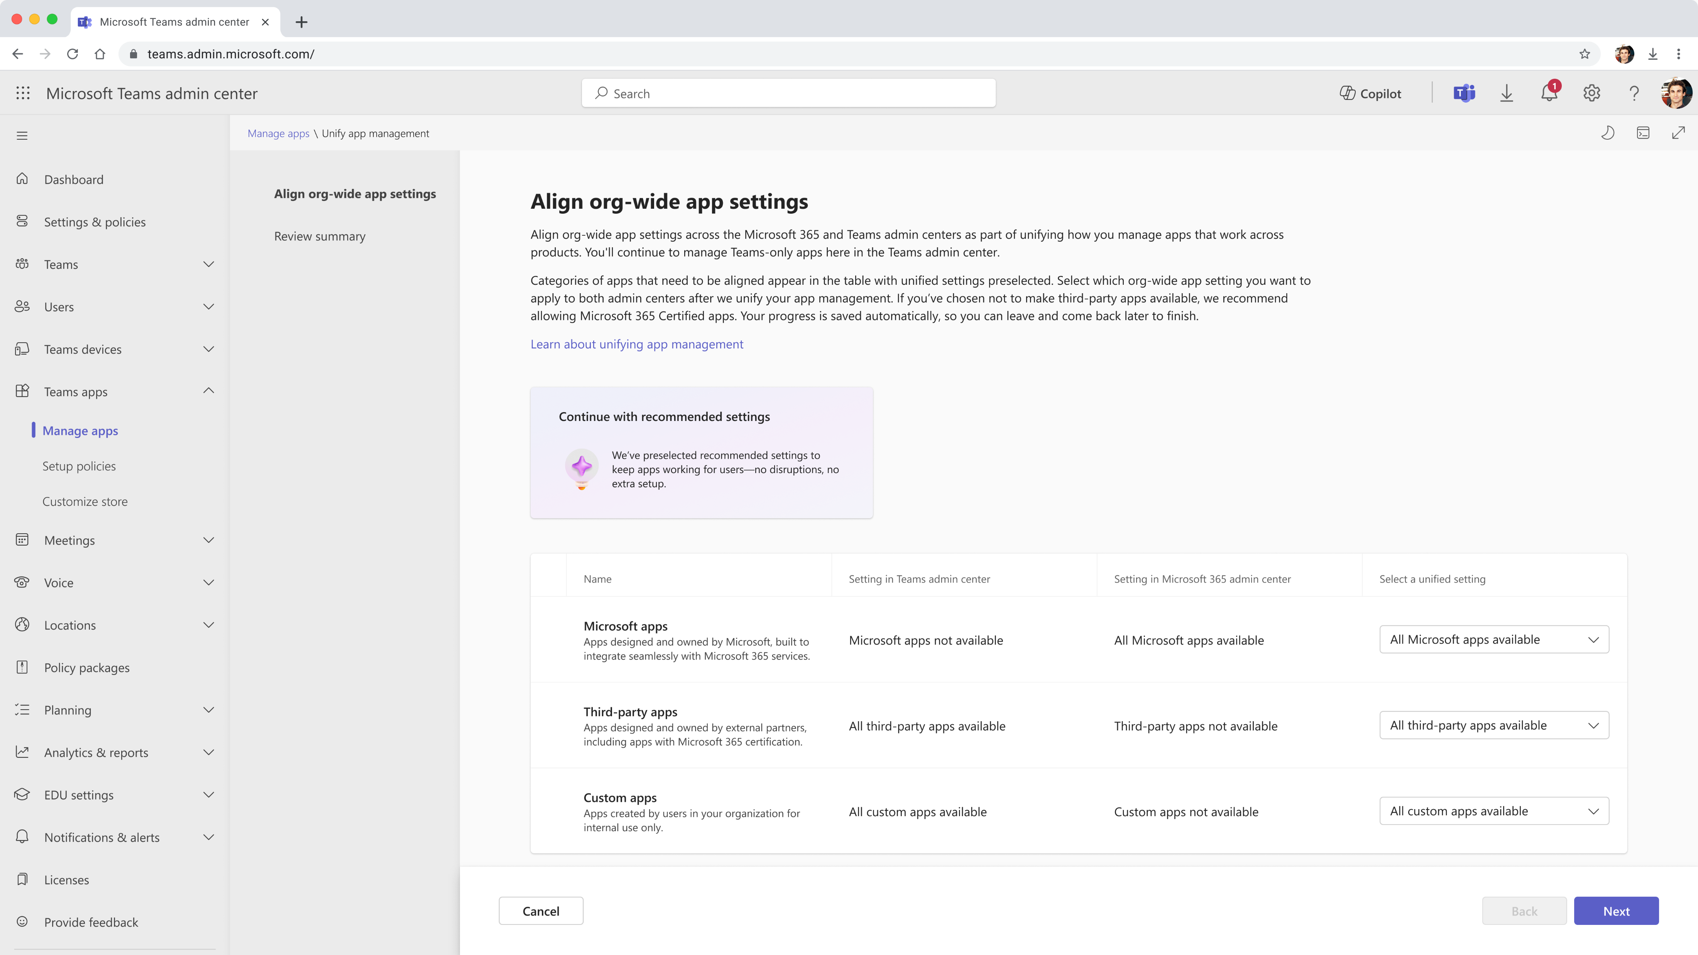1698x955 pixels.
Task: Expand the Meetings navigation section
Action: pos(208,540)
